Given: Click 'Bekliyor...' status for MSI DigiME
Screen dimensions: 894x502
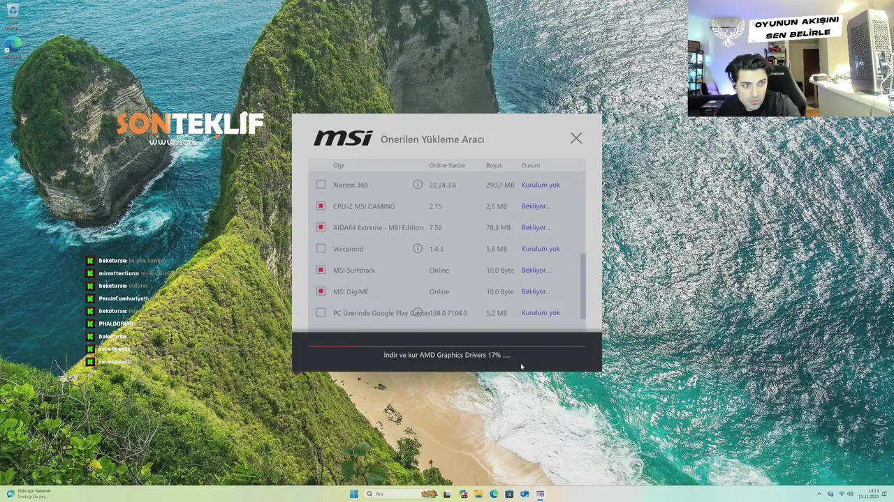Looking at the screenshot, I should pos(536,291).
